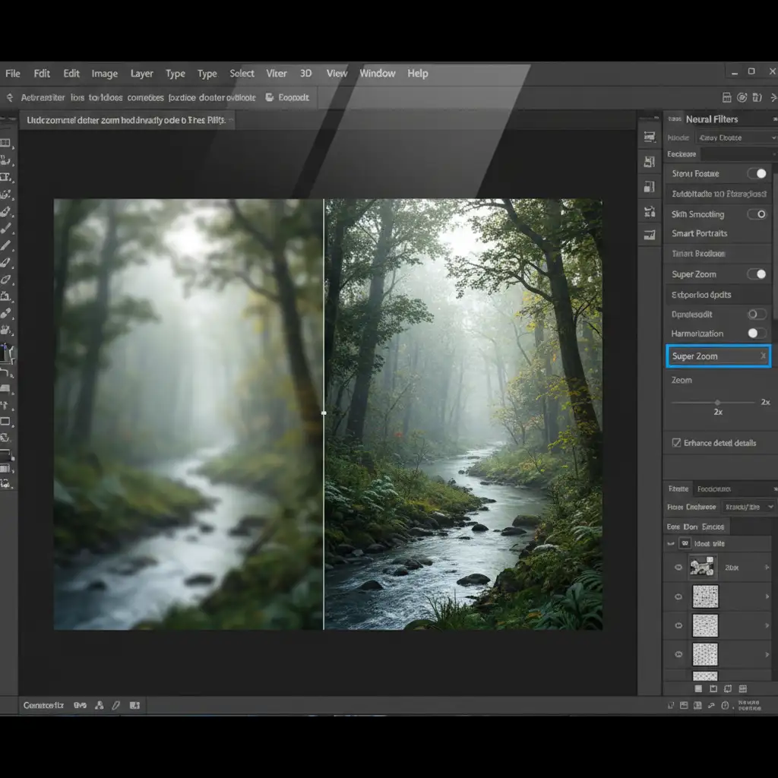Click the first icon at layers panel bottom
This screenshot has width=778, height=778.
699,689
